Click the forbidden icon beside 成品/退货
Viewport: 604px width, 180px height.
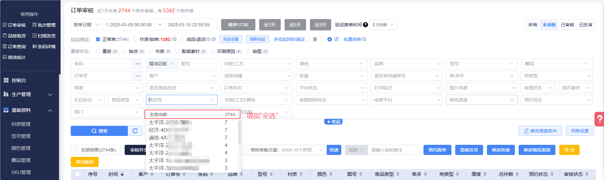pyautogui.click(x=214, y=39)
